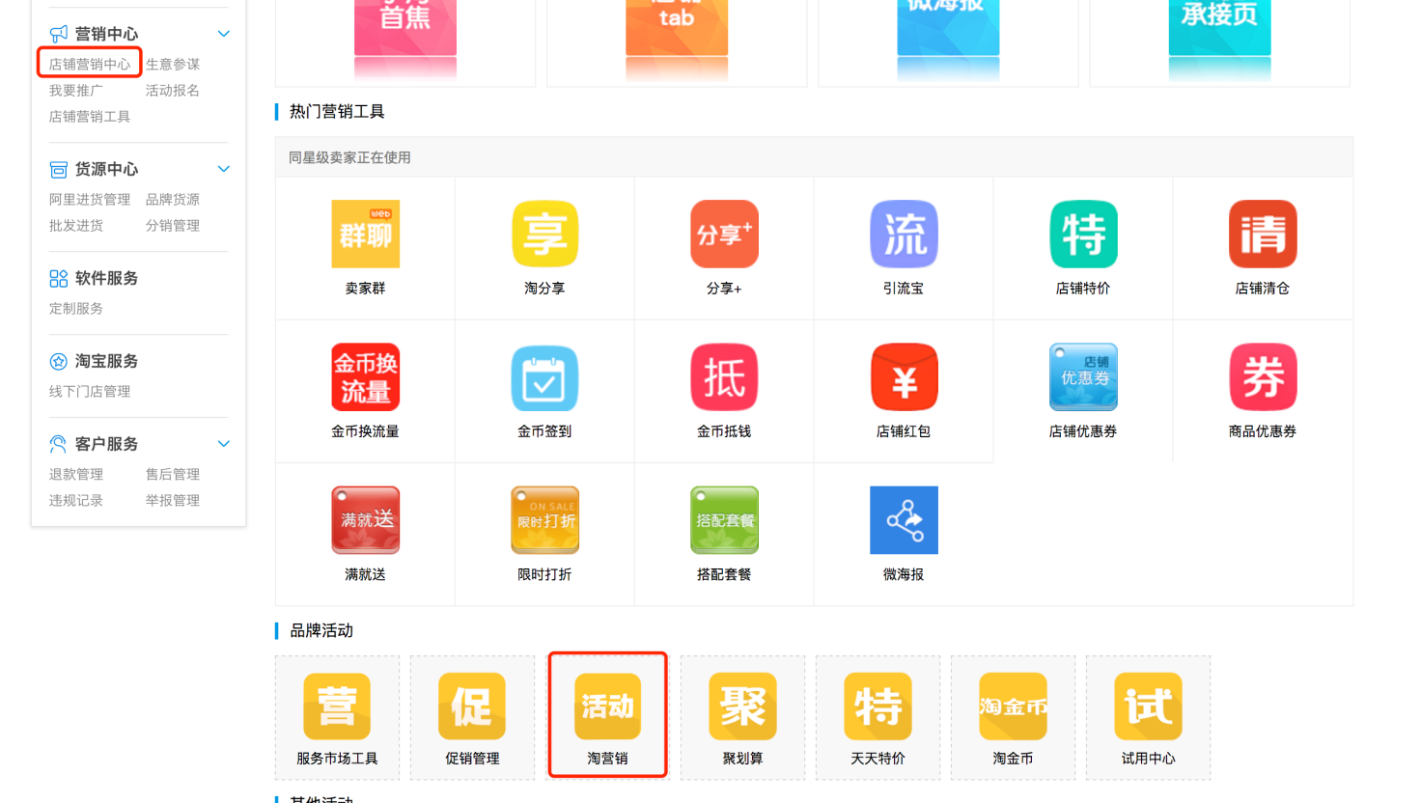Screen dimensions: 1421x803
Task: Toggle the 客户服务 section chevron
Action: [x=224, y=444]
